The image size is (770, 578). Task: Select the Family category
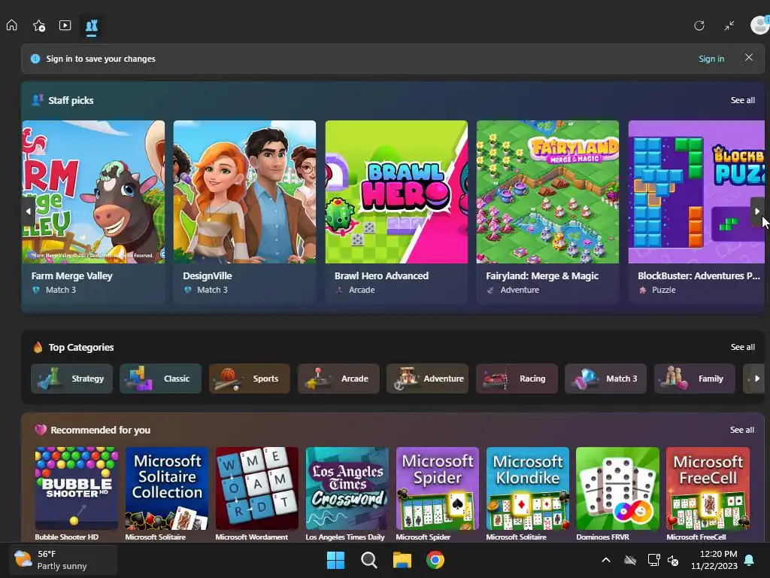click(694, 379)
